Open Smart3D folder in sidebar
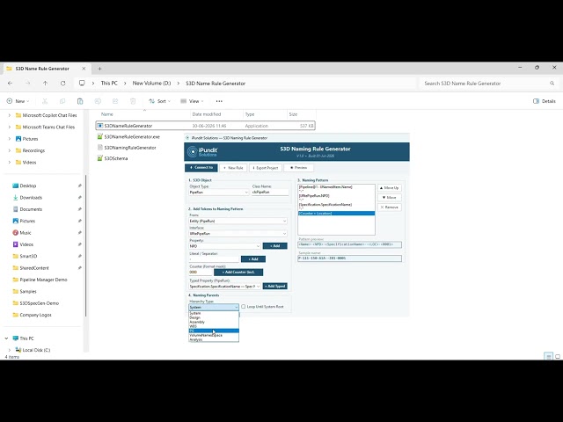Viewport: 563px width, 422px height. (28, 256)
